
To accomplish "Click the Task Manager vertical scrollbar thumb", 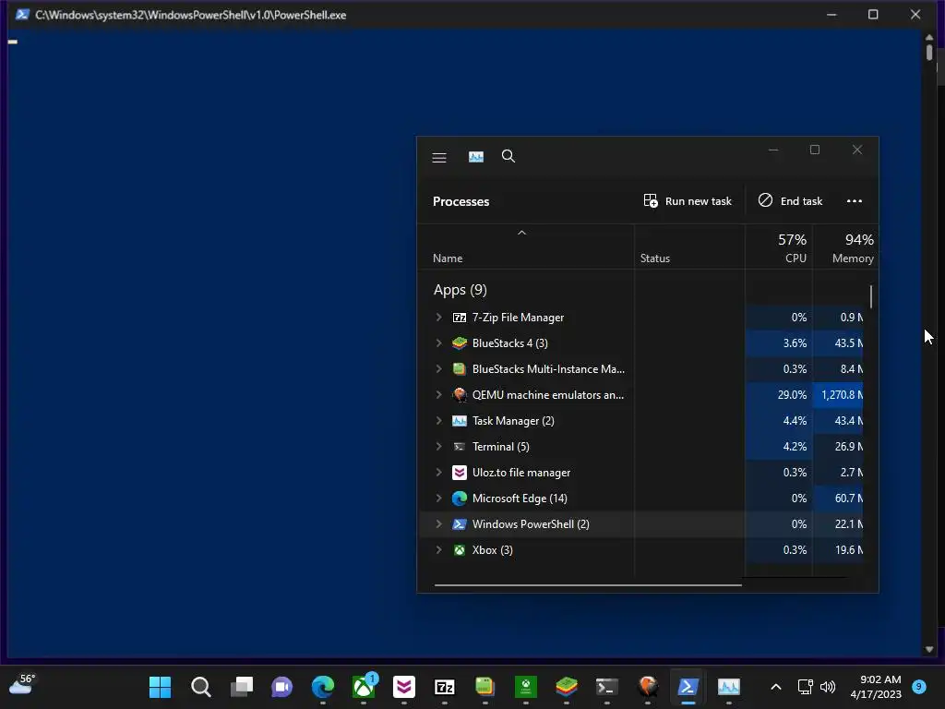I will click(x=871, y=296).
